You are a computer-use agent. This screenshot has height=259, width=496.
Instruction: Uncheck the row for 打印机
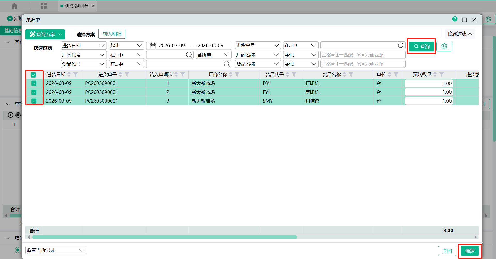point(34,83)
